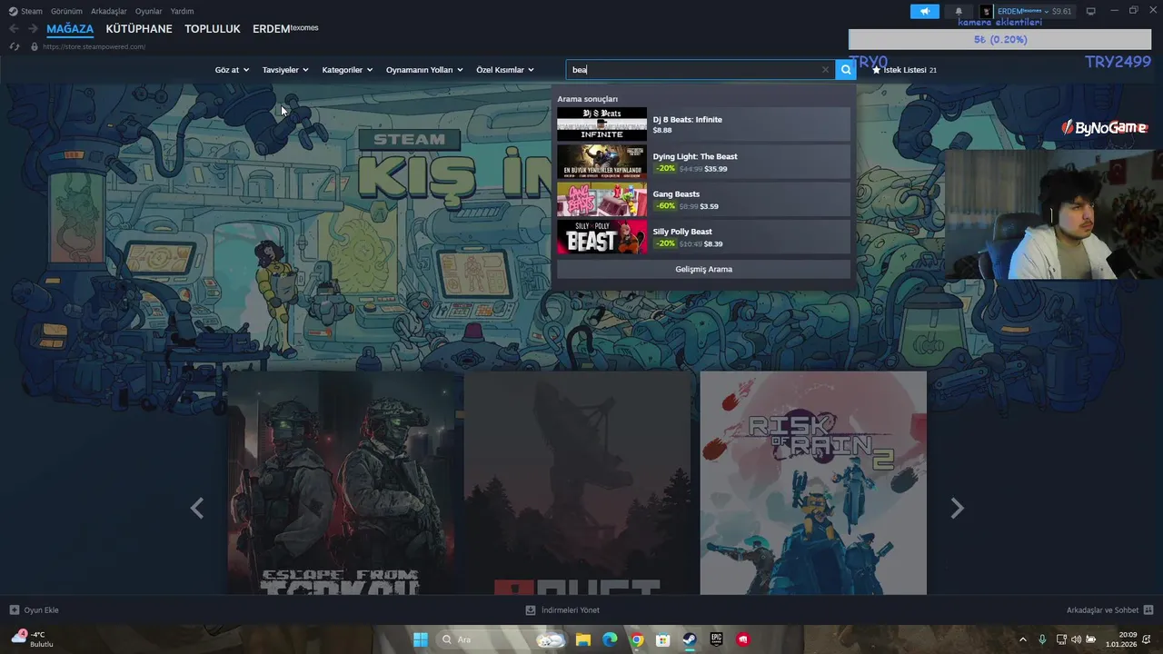Open the Windows Start menu
Screen dimensions: 1163x654
420,639
